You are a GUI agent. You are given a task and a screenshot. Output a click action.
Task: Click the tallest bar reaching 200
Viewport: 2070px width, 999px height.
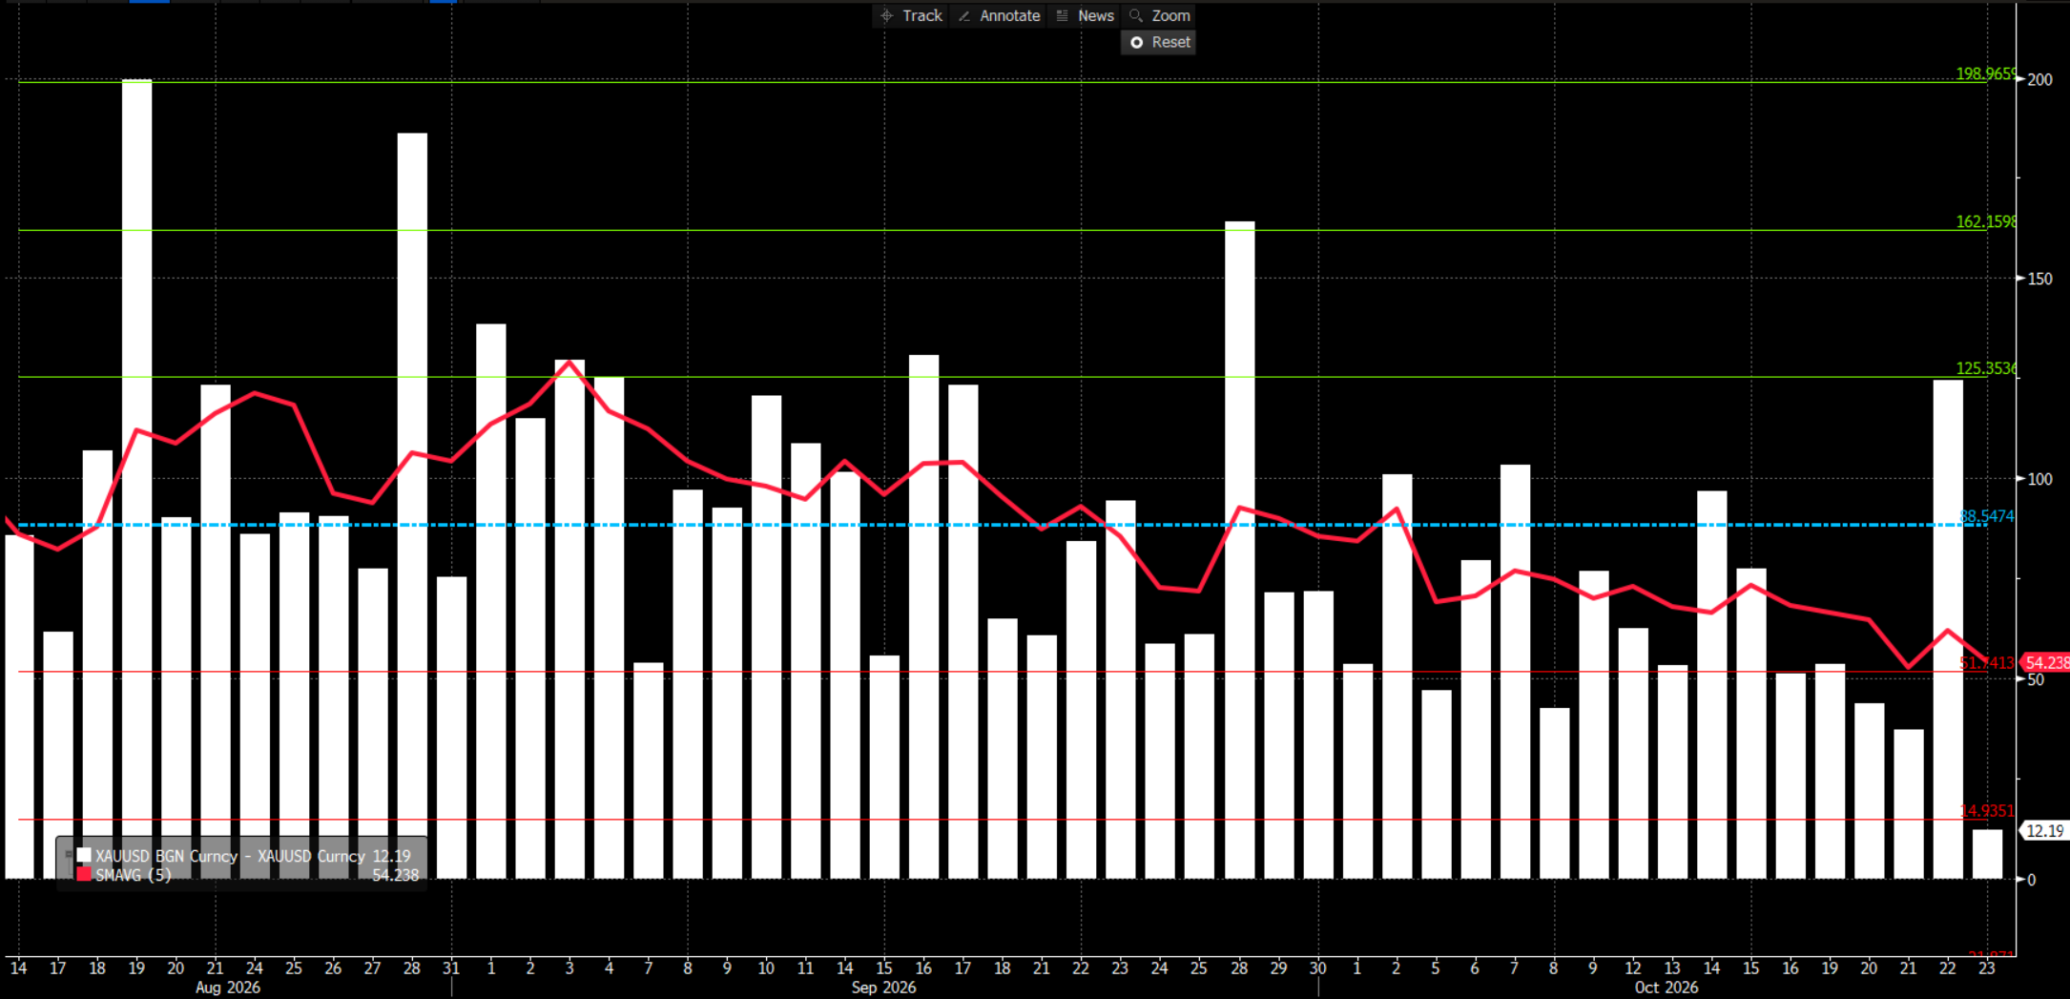[136, 479]
